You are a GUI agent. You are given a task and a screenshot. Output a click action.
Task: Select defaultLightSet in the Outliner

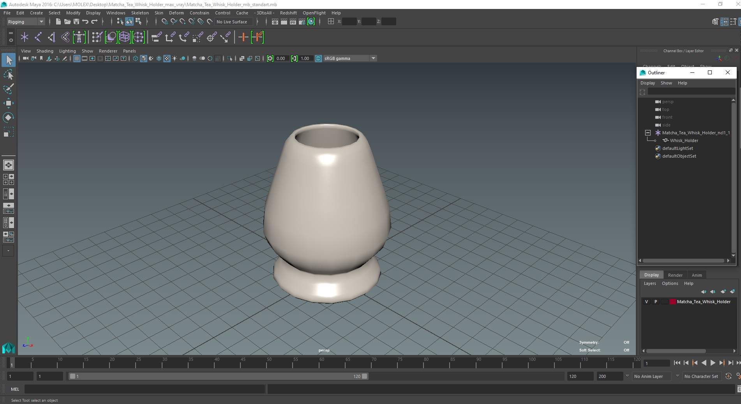[x=677, y=148]
